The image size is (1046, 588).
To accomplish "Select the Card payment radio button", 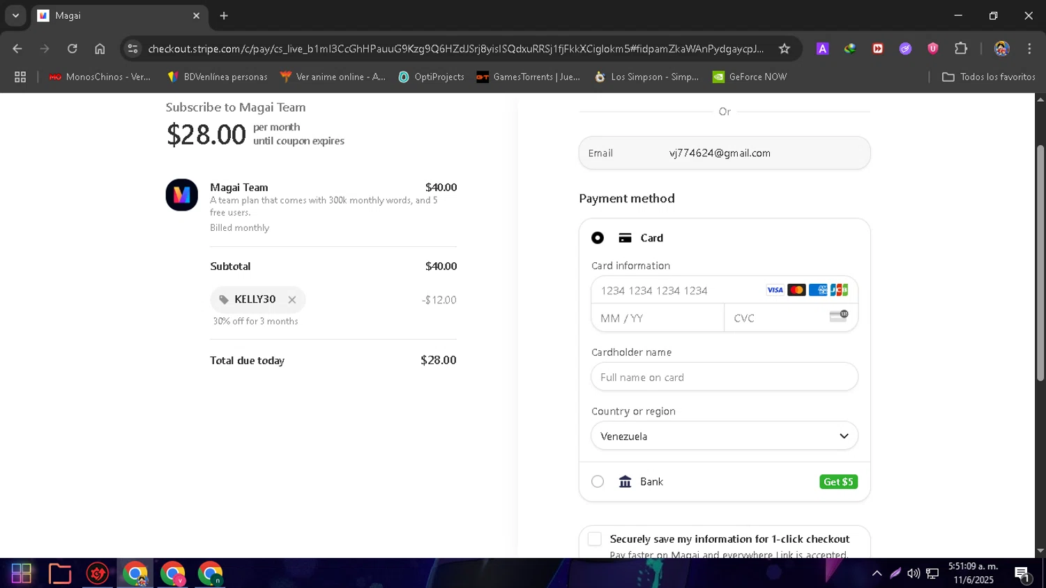I will pyautogui.click(x=598, y=238).
